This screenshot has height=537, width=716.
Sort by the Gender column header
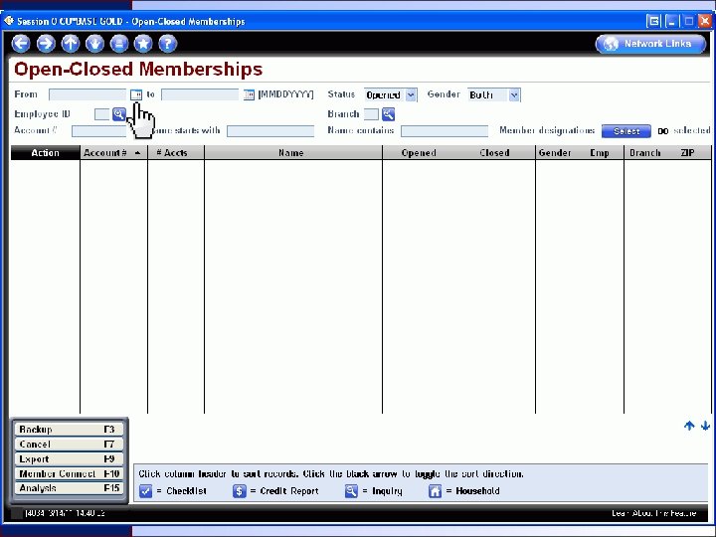[x=555, y=153]
